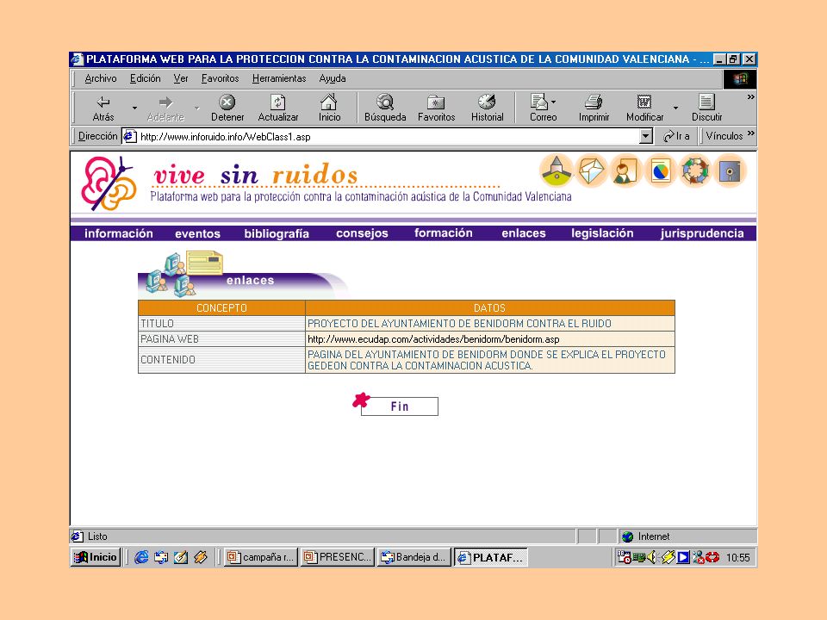Screen dimensions: 827x620
Task: Go to eventos section
Action: tap(197, 233)
